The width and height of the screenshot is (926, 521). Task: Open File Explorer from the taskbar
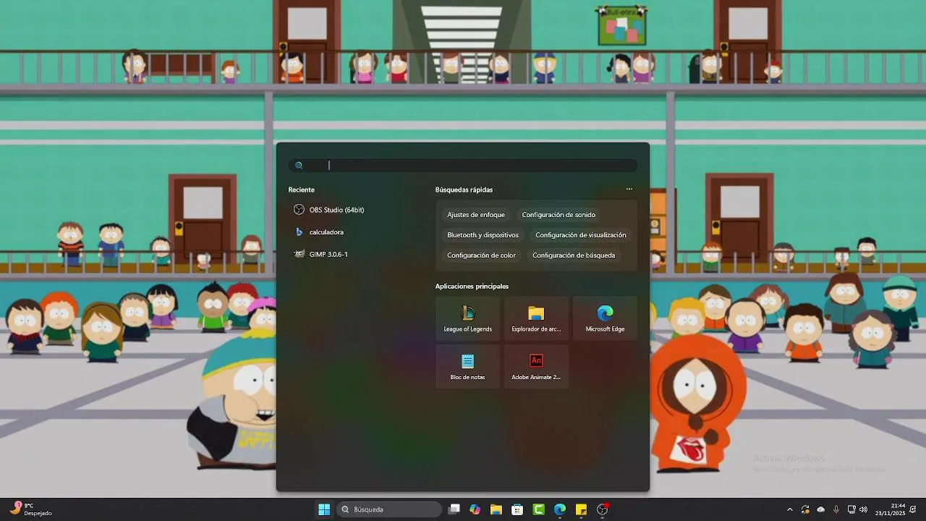click(x=496, y=509)
